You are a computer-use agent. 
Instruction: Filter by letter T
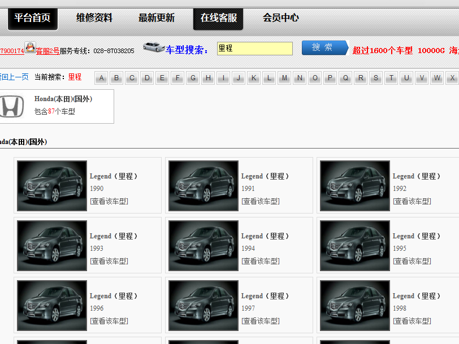[x=391, y=78]
